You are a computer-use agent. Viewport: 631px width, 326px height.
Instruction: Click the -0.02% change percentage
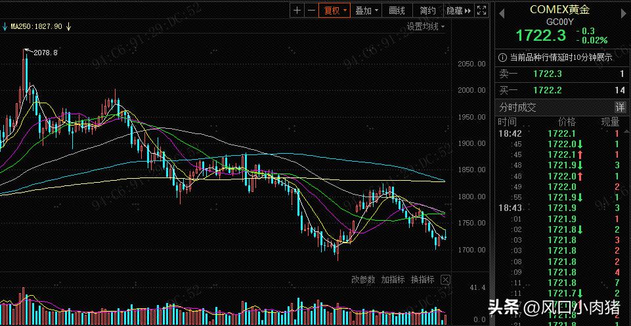(592, 40)
